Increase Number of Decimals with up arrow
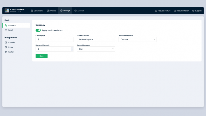This screenshot has height=116, width=206. [72, 48]
